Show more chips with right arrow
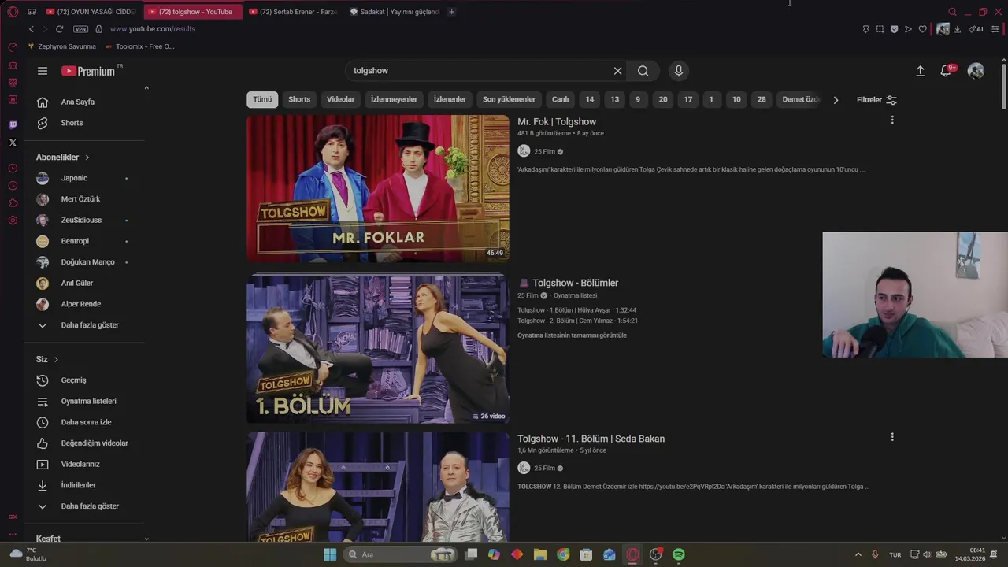1008x567 pixels. (836, 100)
